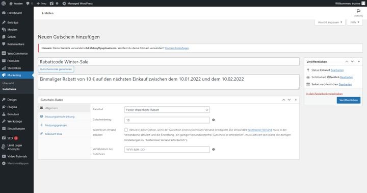The height and width of the screenshot is (193, 367).
Task: Open WooCommerce menu in sidebar
Action: pos(17,54)
